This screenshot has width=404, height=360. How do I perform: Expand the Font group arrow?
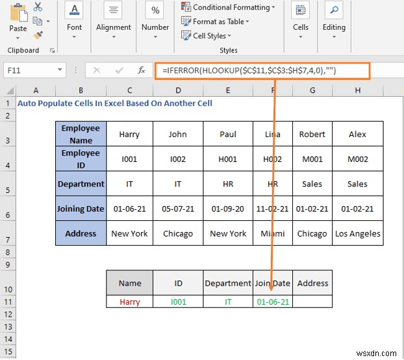coord(74,37)
